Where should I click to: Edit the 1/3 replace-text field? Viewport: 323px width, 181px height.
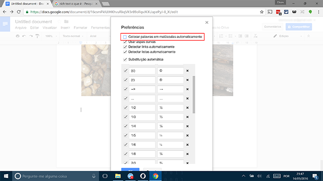(142, 117)
